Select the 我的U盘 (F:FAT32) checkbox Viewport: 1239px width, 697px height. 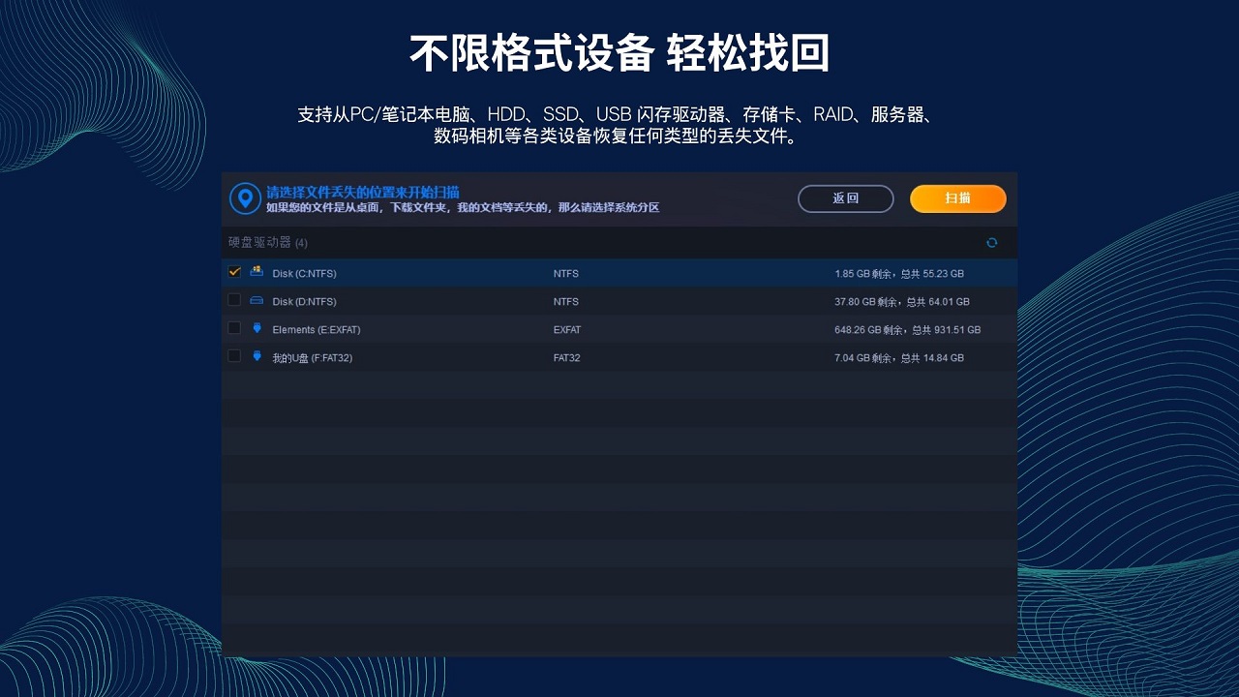(x=233, y=356)
